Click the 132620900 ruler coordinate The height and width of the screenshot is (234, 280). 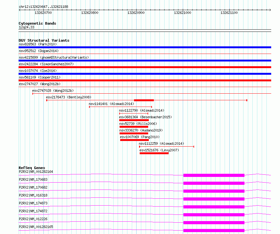pos(136,13)
